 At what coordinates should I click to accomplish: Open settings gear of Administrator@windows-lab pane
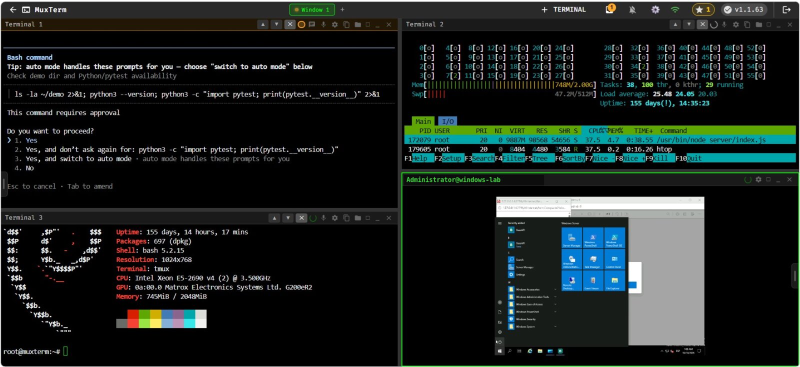(758, 179)
